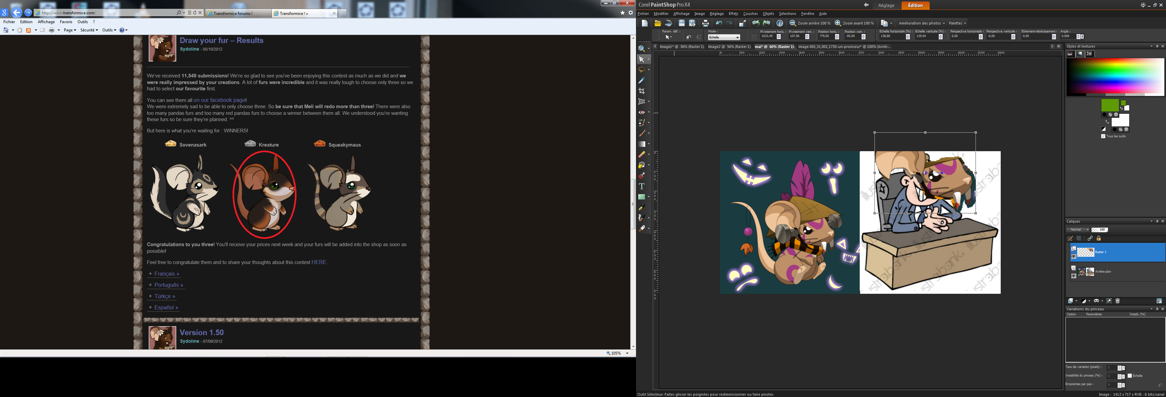1166x397 pixels.
Task: Open the 'Version 1.50' heading link
Action: (202, 332)
